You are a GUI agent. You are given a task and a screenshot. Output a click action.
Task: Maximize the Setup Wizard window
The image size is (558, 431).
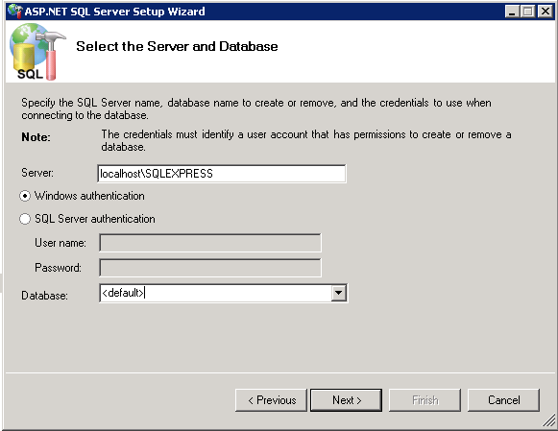coord(528,12)
